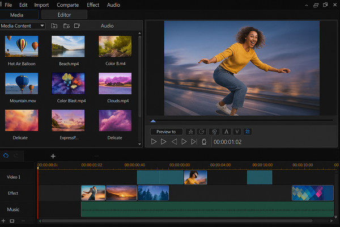Click the blue undo arrow above timeline
340x227 pixels.
tap(6, 155)
